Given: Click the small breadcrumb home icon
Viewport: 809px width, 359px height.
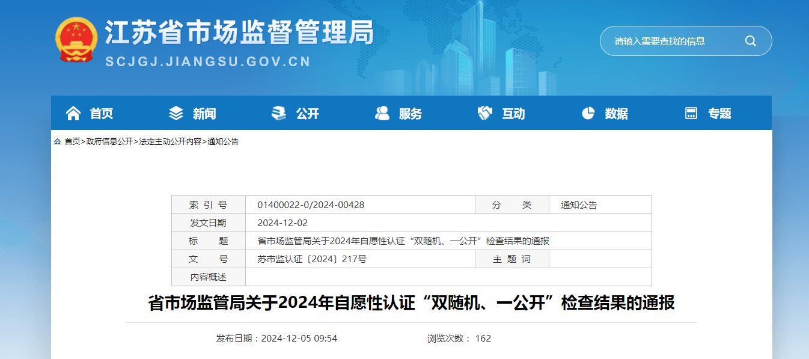Looking at the screenshot, I should (57, 142).
